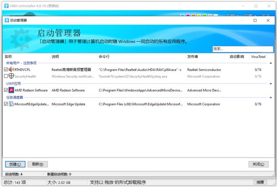Click the SecurityHealthSystray.exe command line cell
The image size is (277, 187).
(x=133, y=76)
